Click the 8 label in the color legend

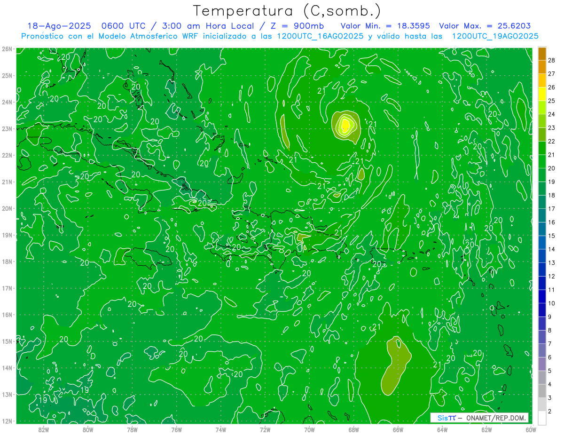click(x=550, y=331)
